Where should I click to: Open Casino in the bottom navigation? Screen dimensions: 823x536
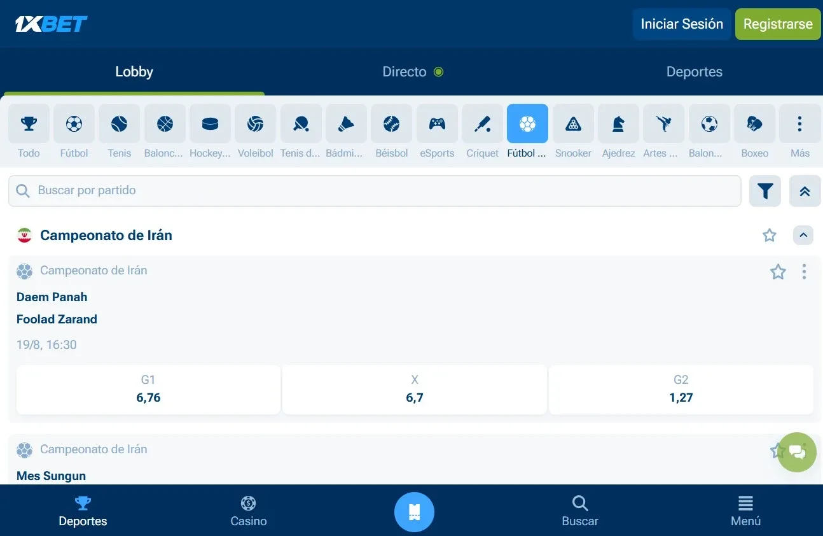point(249,511)
